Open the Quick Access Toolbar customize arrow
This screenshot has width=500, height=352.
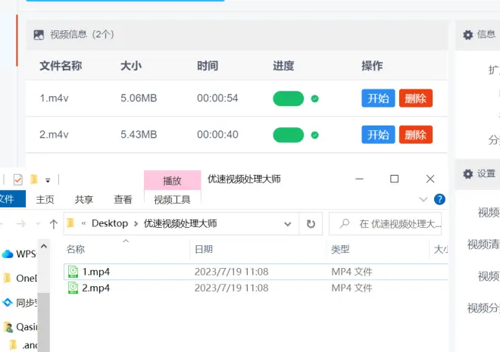[x=48, y=180]
